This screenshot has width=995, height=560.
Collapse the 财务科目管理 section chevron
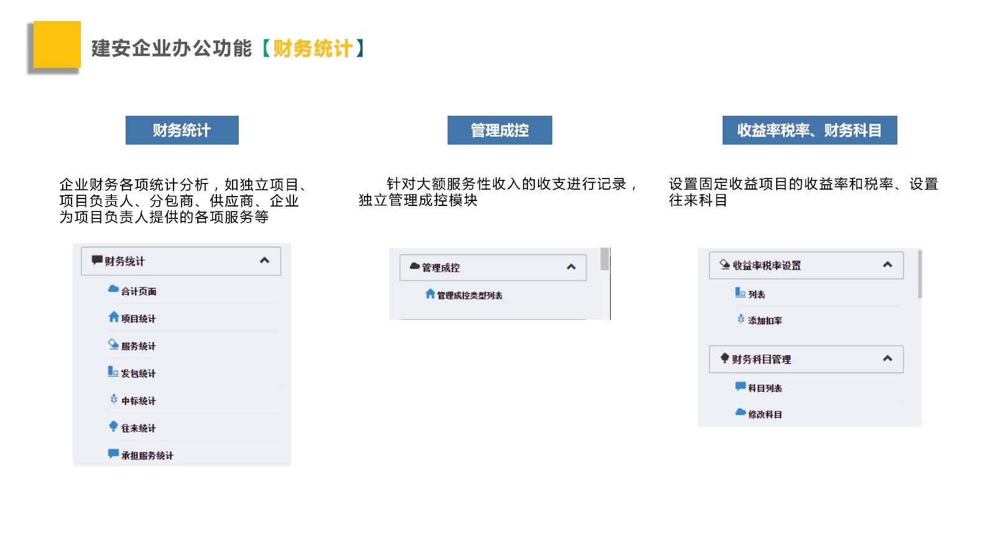(887, 358)
